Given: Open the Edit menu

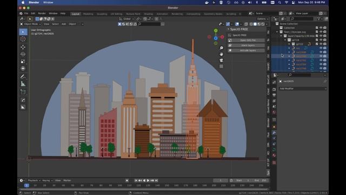Looking at the screenshot, I should [33, 14].
